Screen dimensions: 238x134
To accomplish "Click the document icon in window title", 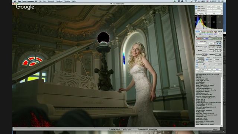I will [x=111, y=4].
